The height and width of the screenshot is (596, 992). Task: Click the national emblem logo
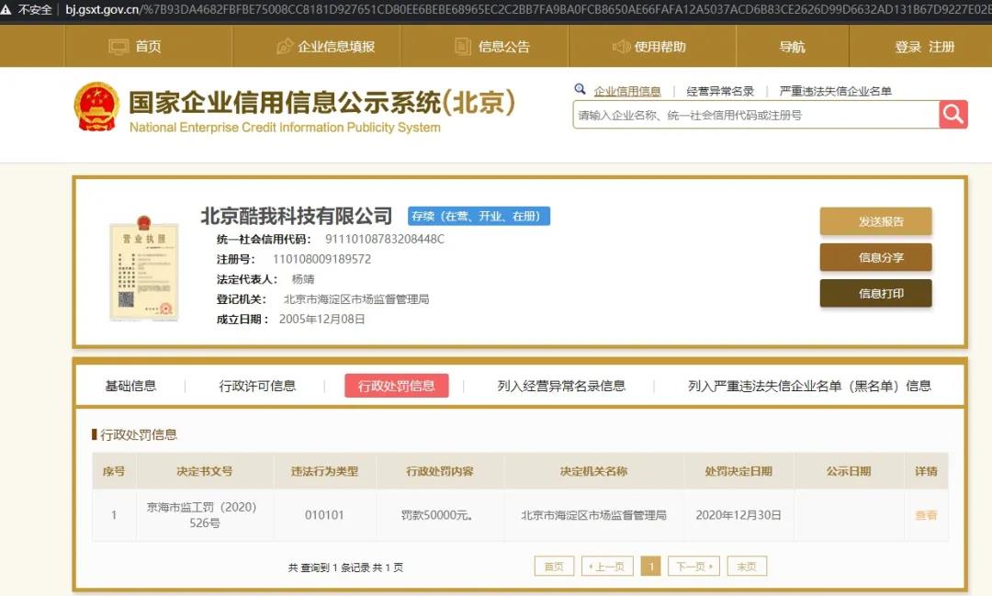96,107
